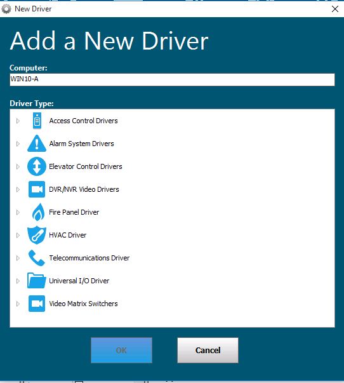Select the Access Control Drivers card-reader icon
Screen dimensions: 344x383
coord(37,121)
